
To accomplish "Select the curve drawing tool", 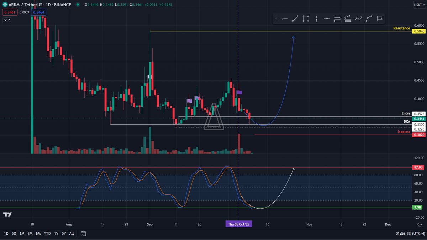I will [369, 18].
